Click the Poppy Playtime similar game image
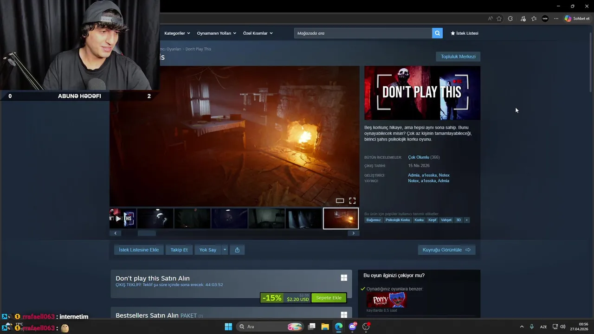 (386, 300)
